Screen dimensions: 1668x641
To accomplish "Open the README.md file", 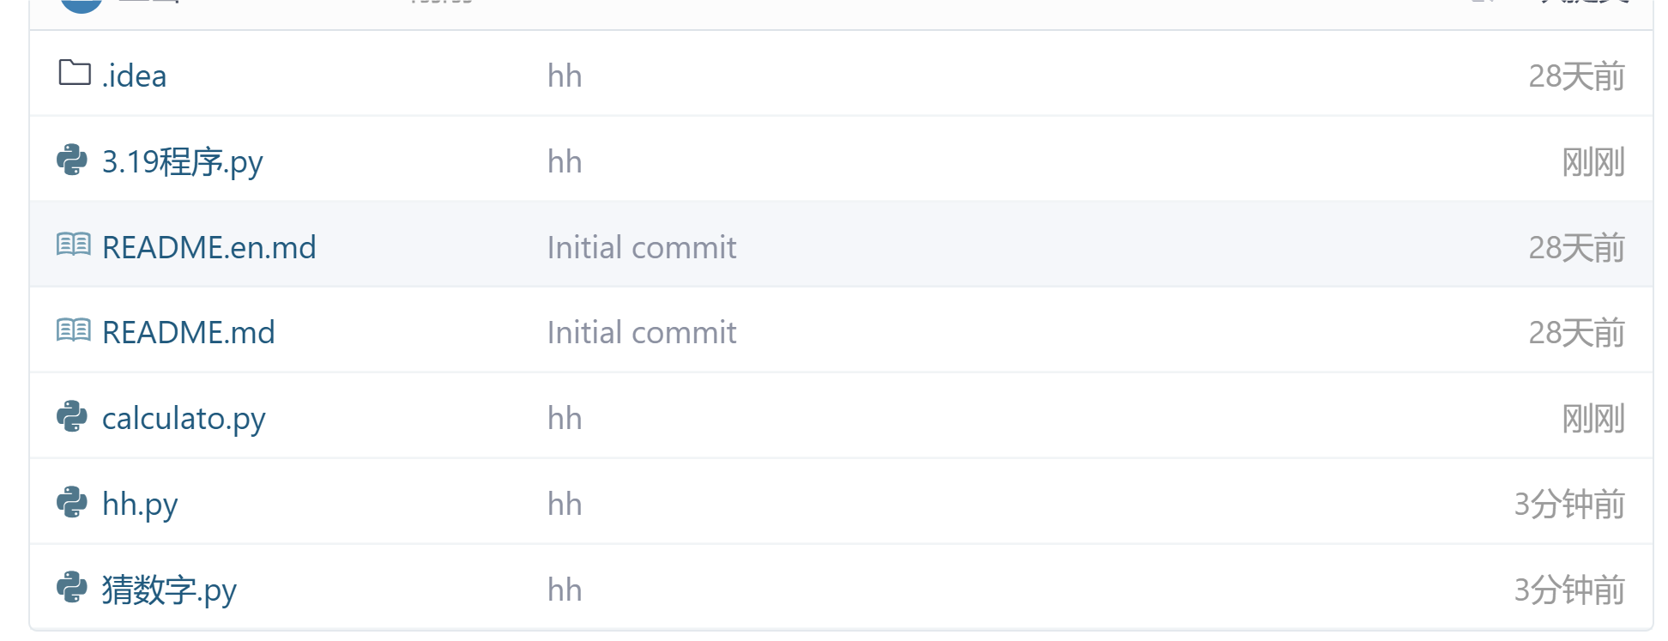I will [188, 333].
